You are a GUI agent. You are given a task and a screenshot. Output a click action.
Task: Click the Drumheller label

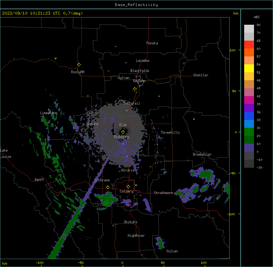point(202,154)
